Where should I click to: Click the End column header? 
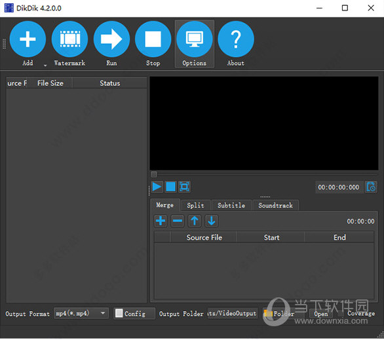pos(339,237)
